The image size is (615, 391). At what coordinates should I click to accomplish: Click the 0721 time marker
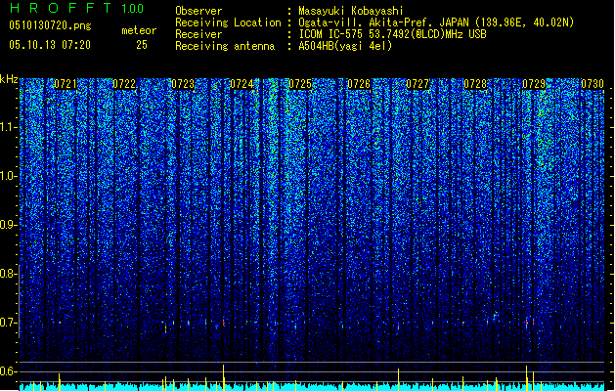pyautogui.click(x=66, y=84)
